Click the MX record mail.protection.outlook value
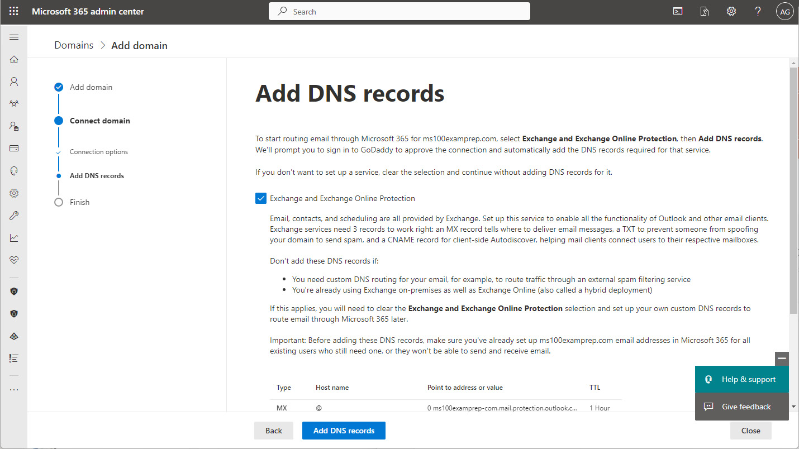Viewport: 799px width, 449px height. (502, 408)
